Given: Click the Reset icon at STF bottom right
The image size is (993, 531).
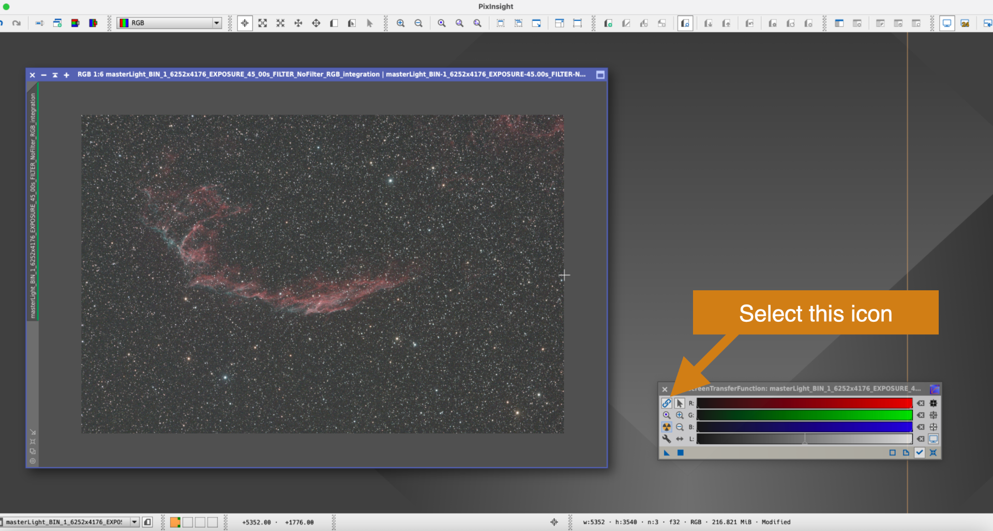Looking at the screenshot, I should tap(934, 453).
